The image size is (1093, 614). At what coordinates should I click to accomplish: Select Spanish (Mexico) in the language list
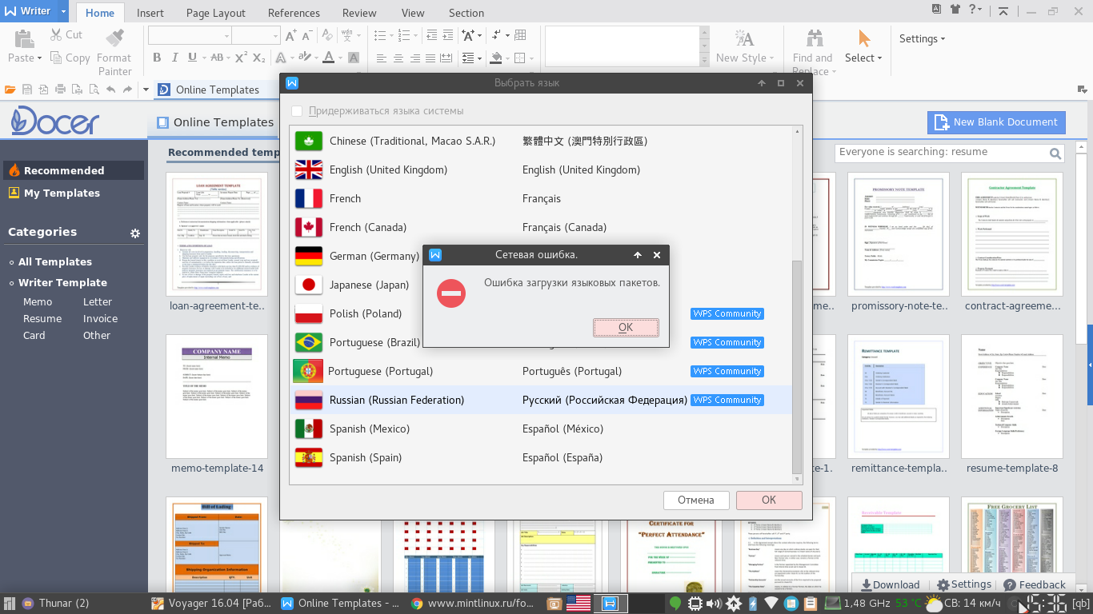tap(541, 429)
